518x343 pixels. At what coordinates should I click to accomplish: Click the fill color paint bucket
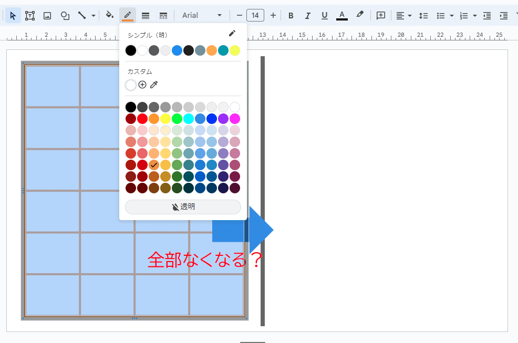point(109,15)
